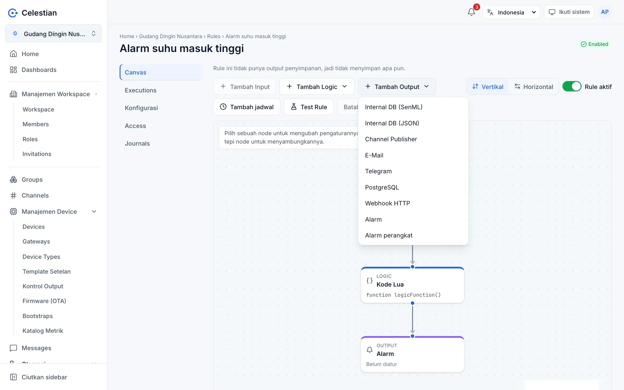Open the Gudang Dingin Nus... workspace switcher
Viewport: 624px width, 390px height.
(x=53, y=34)
